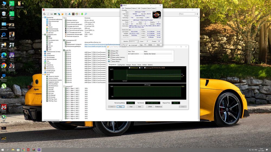Click the magnifier search toolbar icon
Viewport: 271px width, 152px height.
[86, 14]
